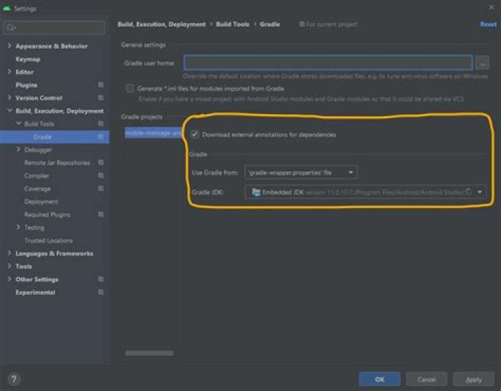This screenshot has width=501, height=391.
Task: Click the project-level icon beside Gradle row
Action: tap(101, 137)
